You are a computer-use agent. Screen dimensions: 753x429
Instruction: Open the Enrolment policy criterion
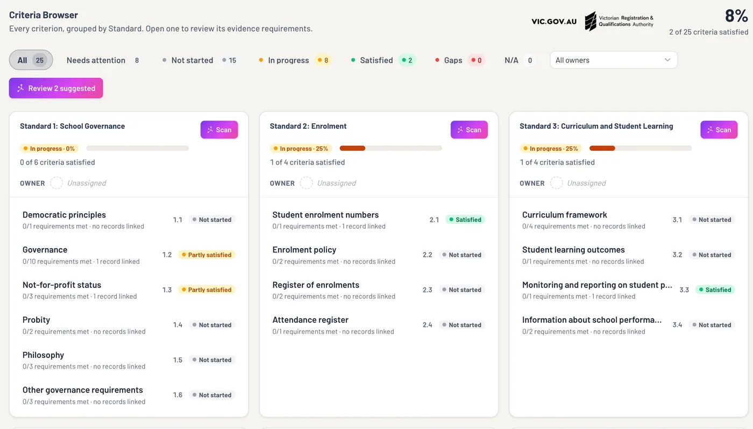point(379,255)
